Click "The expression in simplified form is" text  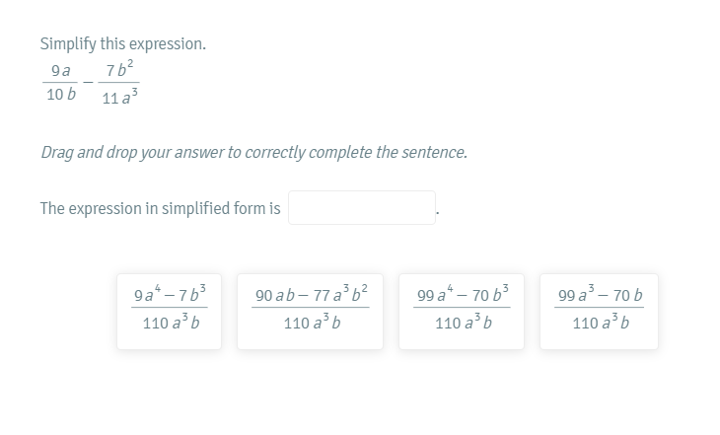(160, 208)
